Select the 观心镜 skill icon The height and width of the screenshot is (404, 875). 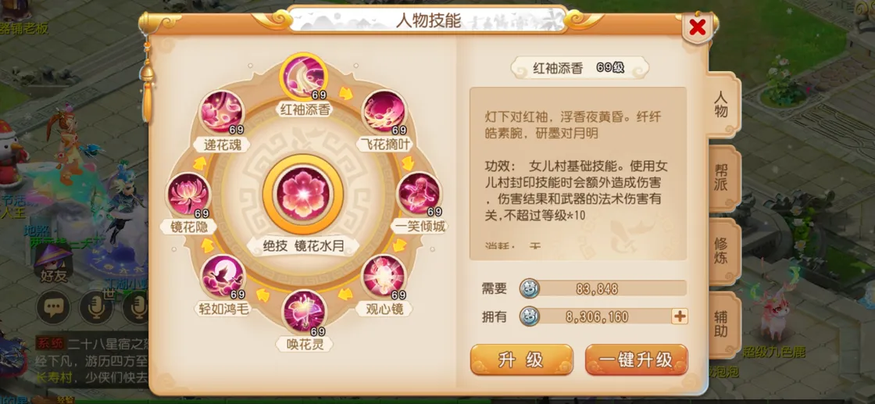[384, 276]
